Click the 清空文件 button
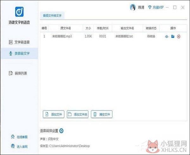The width and height of the screenshot is (190, 155). point(102,114)
